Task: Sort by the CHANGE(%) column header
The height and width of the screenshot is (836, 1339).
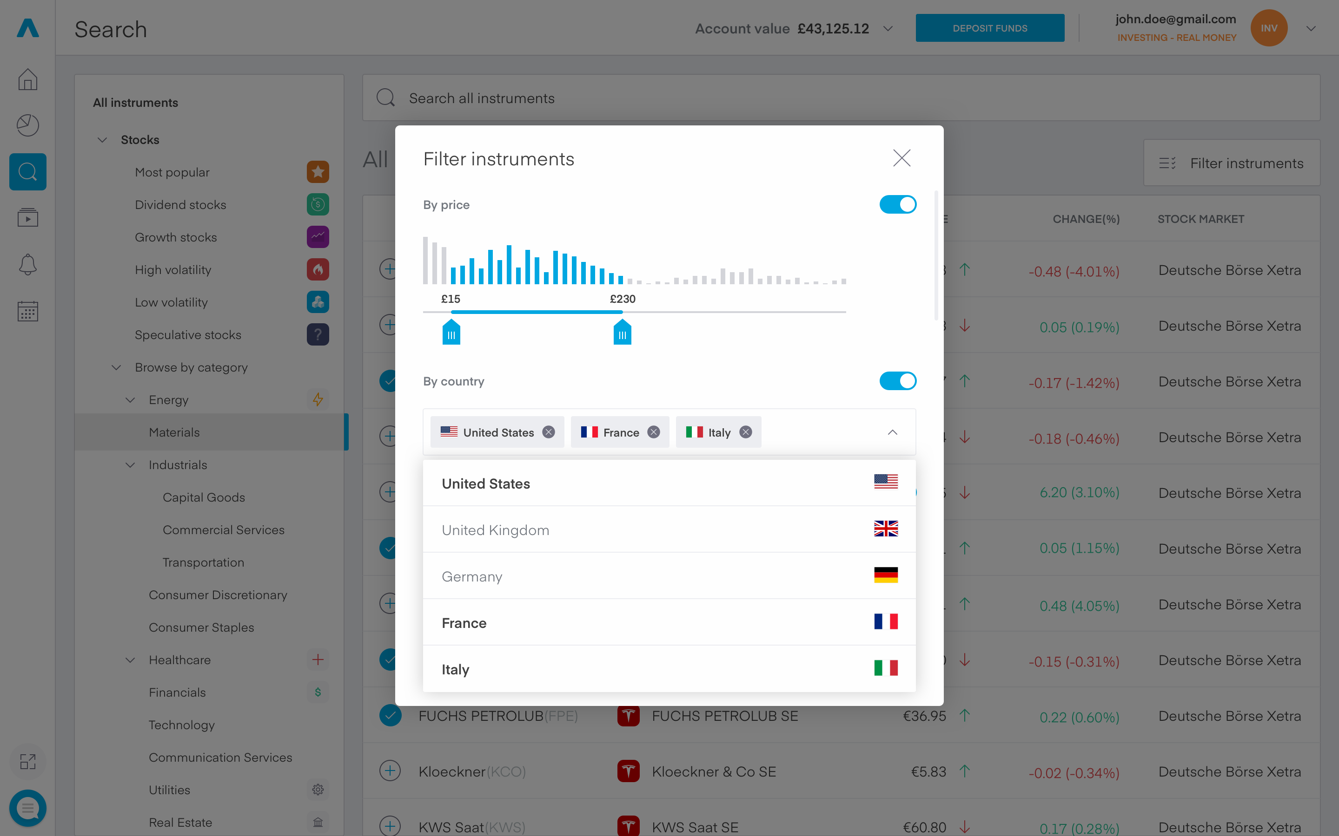Action: pos(1086,219)
